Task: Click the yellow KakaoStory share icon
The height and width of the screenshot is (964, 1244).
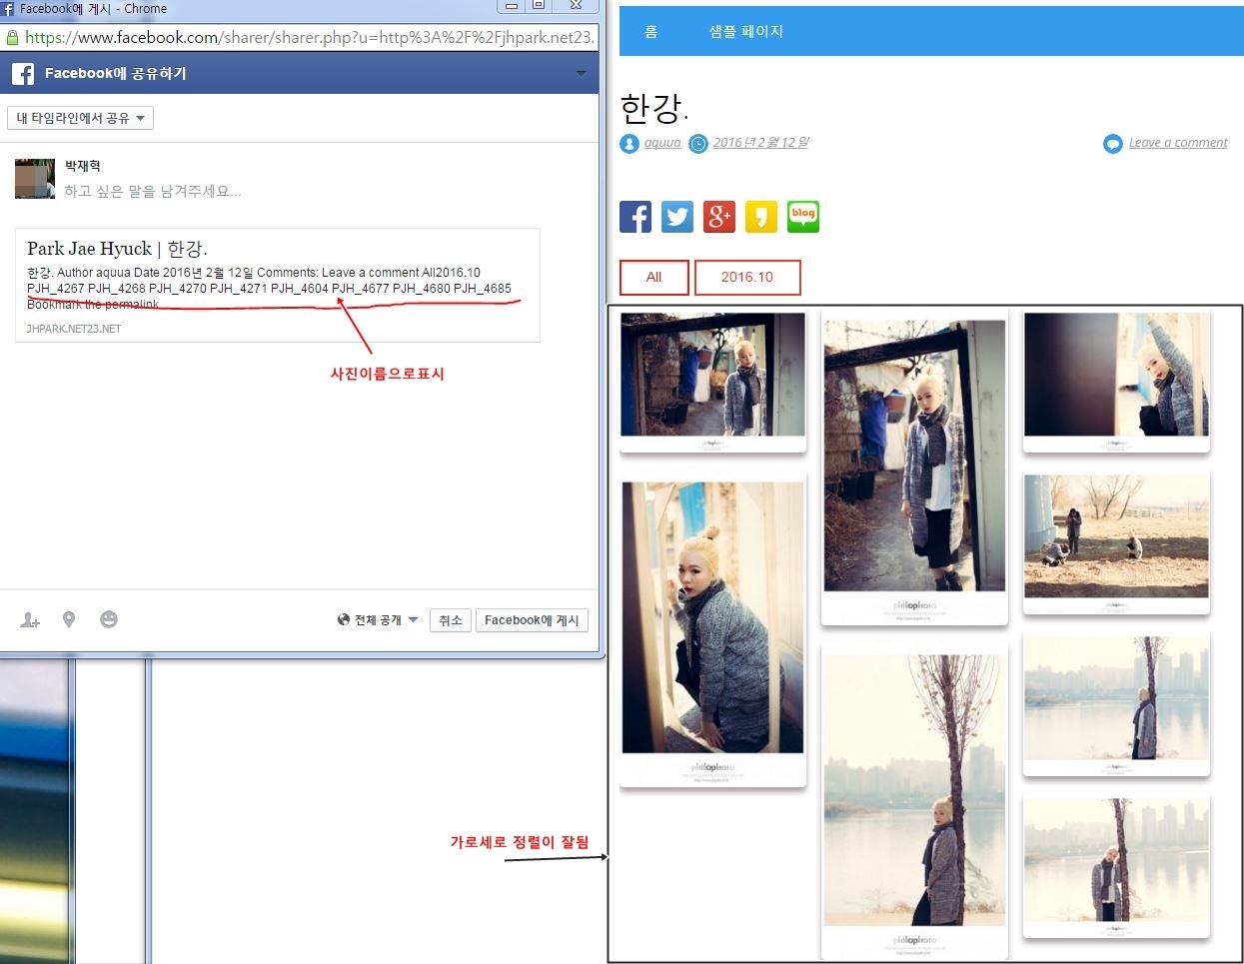Action: coord(761,217)
